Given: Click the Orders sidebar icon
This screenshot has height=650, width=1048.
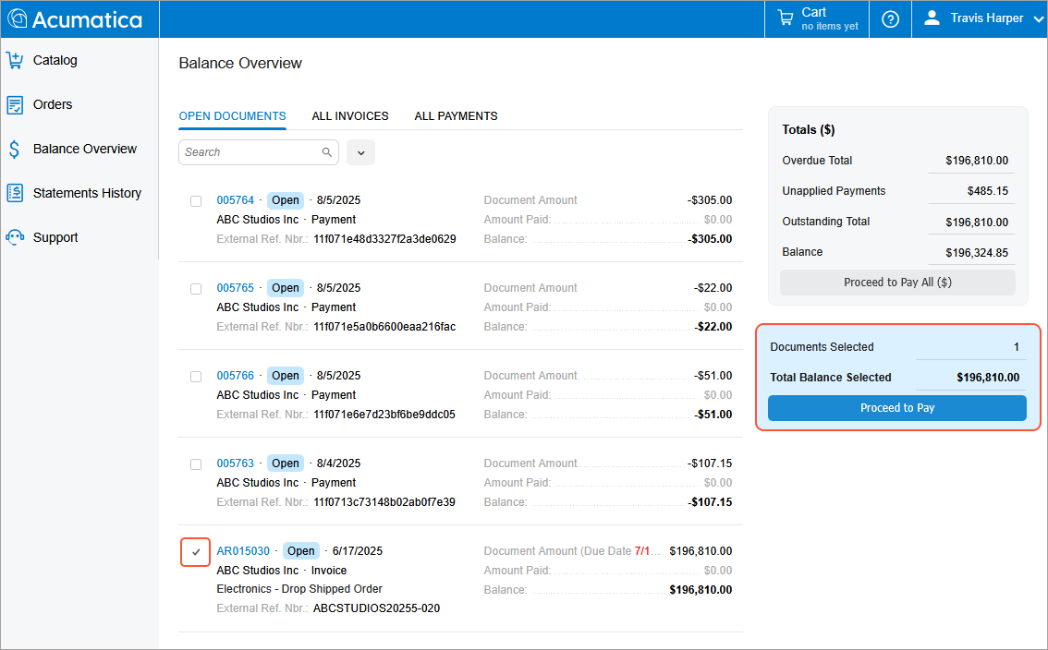Looking at the screenshot, I should 15,105.
